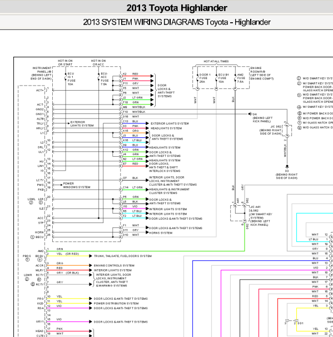Click the D4 ground point near left kick panel
This screenshot has height=337, width=333.
point(250,114)
